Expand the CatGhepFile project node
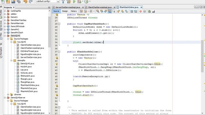The height and width of the screenshot is (115, 205). coord(5,11)
